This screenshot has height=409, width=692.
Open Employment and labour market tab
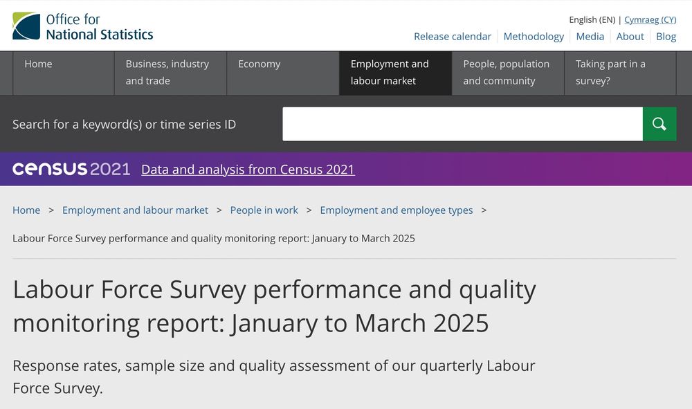pos(395,73)
